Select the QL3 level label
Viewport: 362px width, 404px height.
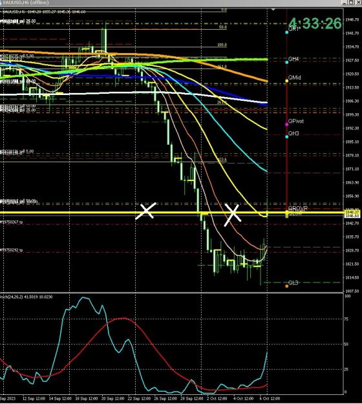(x=293, y=282)
